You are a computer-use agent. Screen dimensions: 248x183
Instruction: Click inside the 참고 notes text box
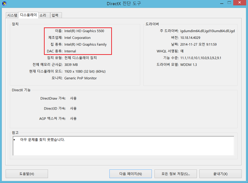[123, 146]
